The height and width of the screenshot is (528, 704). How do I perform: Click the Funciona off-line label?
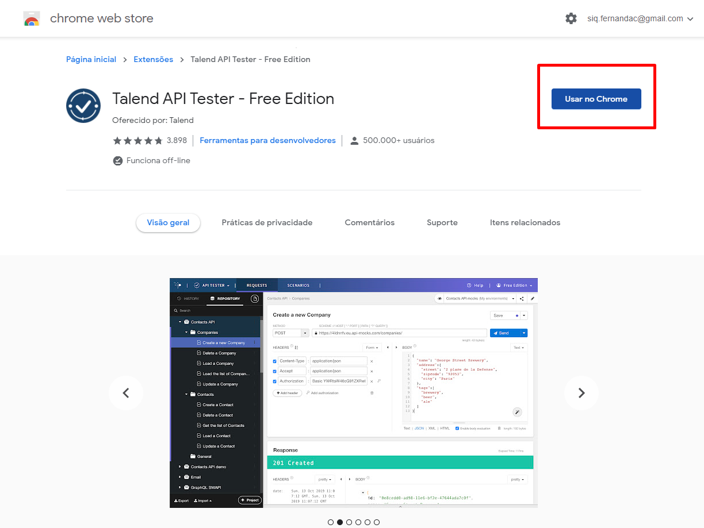158,160
